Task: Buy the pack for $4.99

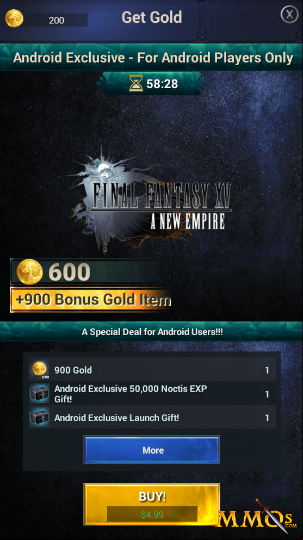Action: click(151, 505)
